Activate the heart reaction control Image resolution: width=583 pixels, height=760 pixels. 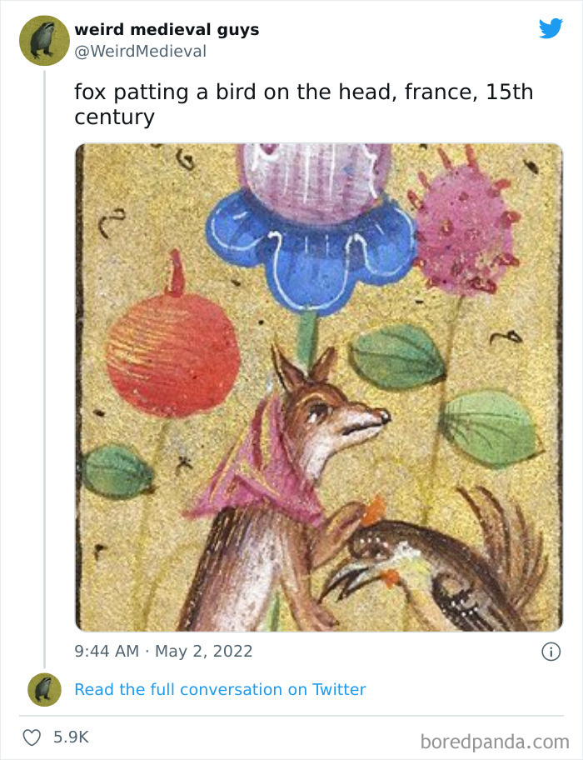pyautogui.click(x=32, y=735)
